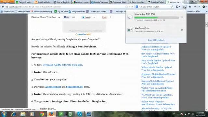
Task: Open the Most Visited bookmarks folder
Action: pos(7,12)
